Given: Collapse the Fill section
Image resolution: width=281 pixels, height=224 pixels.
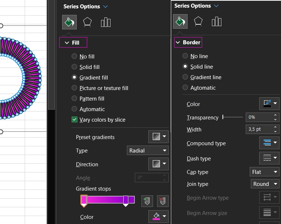Looking at the screenshot, I should click(73, 43).
